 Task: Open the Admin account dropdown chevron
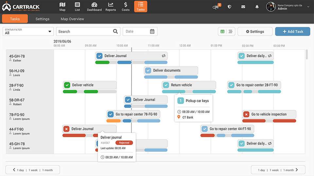pos(308,7)
